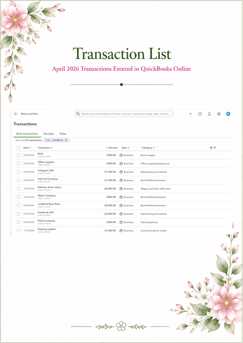Click the Wages and other staff costs category

[155, 189]
